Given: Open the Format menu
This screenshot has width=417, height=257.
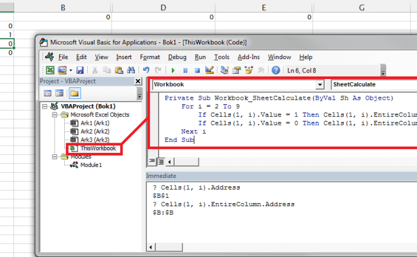Looking at the screenshot, I should coord(149,57).
